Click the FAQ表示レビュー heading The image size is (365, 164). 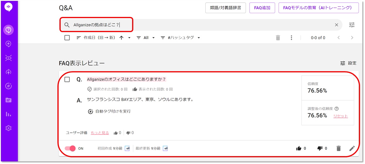(x=82, y=63)
